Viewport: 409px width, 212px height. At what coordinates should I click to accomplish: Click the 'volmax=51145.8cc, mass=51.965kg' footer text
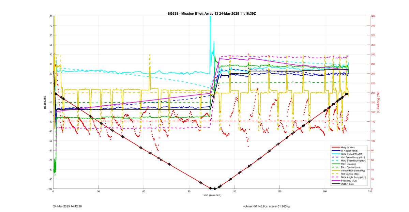(266, 206)
